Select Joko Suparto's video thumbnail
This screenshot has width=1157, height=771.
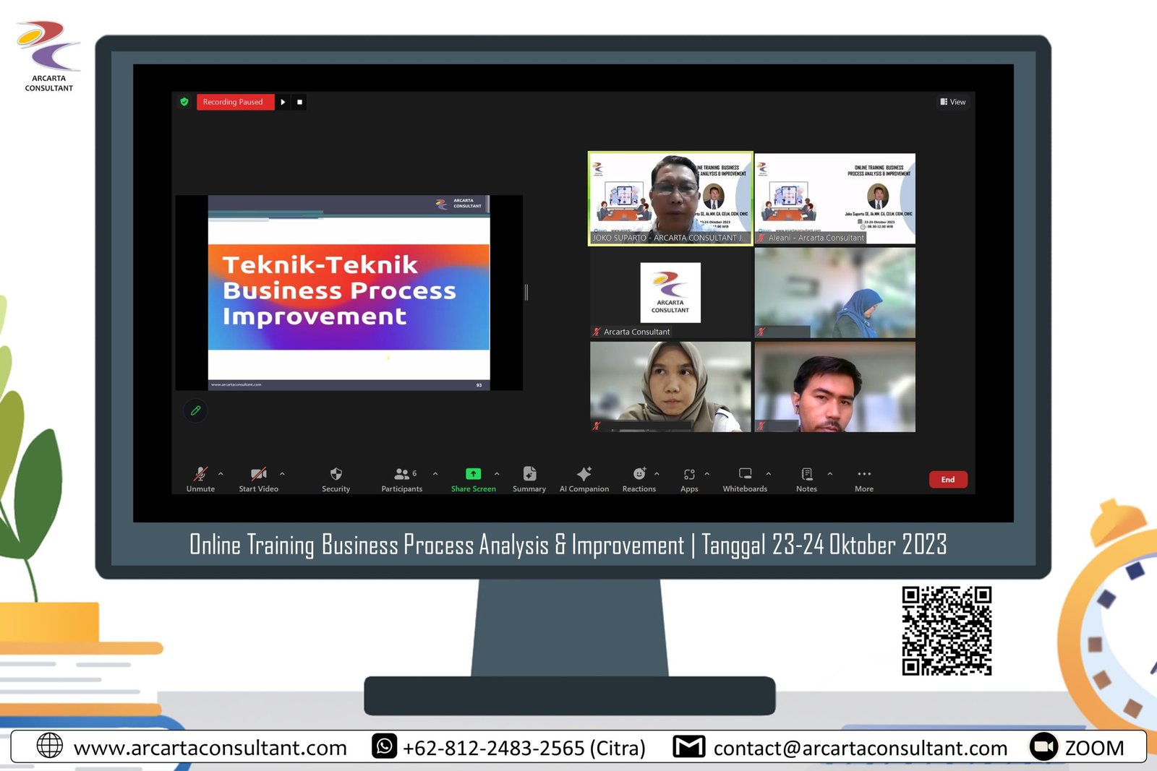point(670,199)
